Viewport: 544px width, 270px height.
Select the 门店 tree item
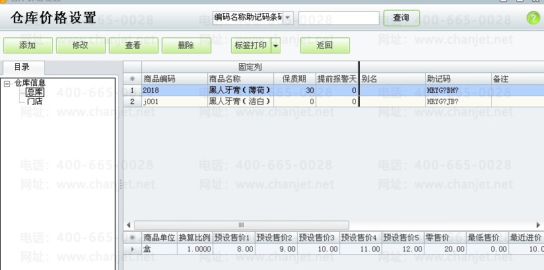tap(35, 101)
